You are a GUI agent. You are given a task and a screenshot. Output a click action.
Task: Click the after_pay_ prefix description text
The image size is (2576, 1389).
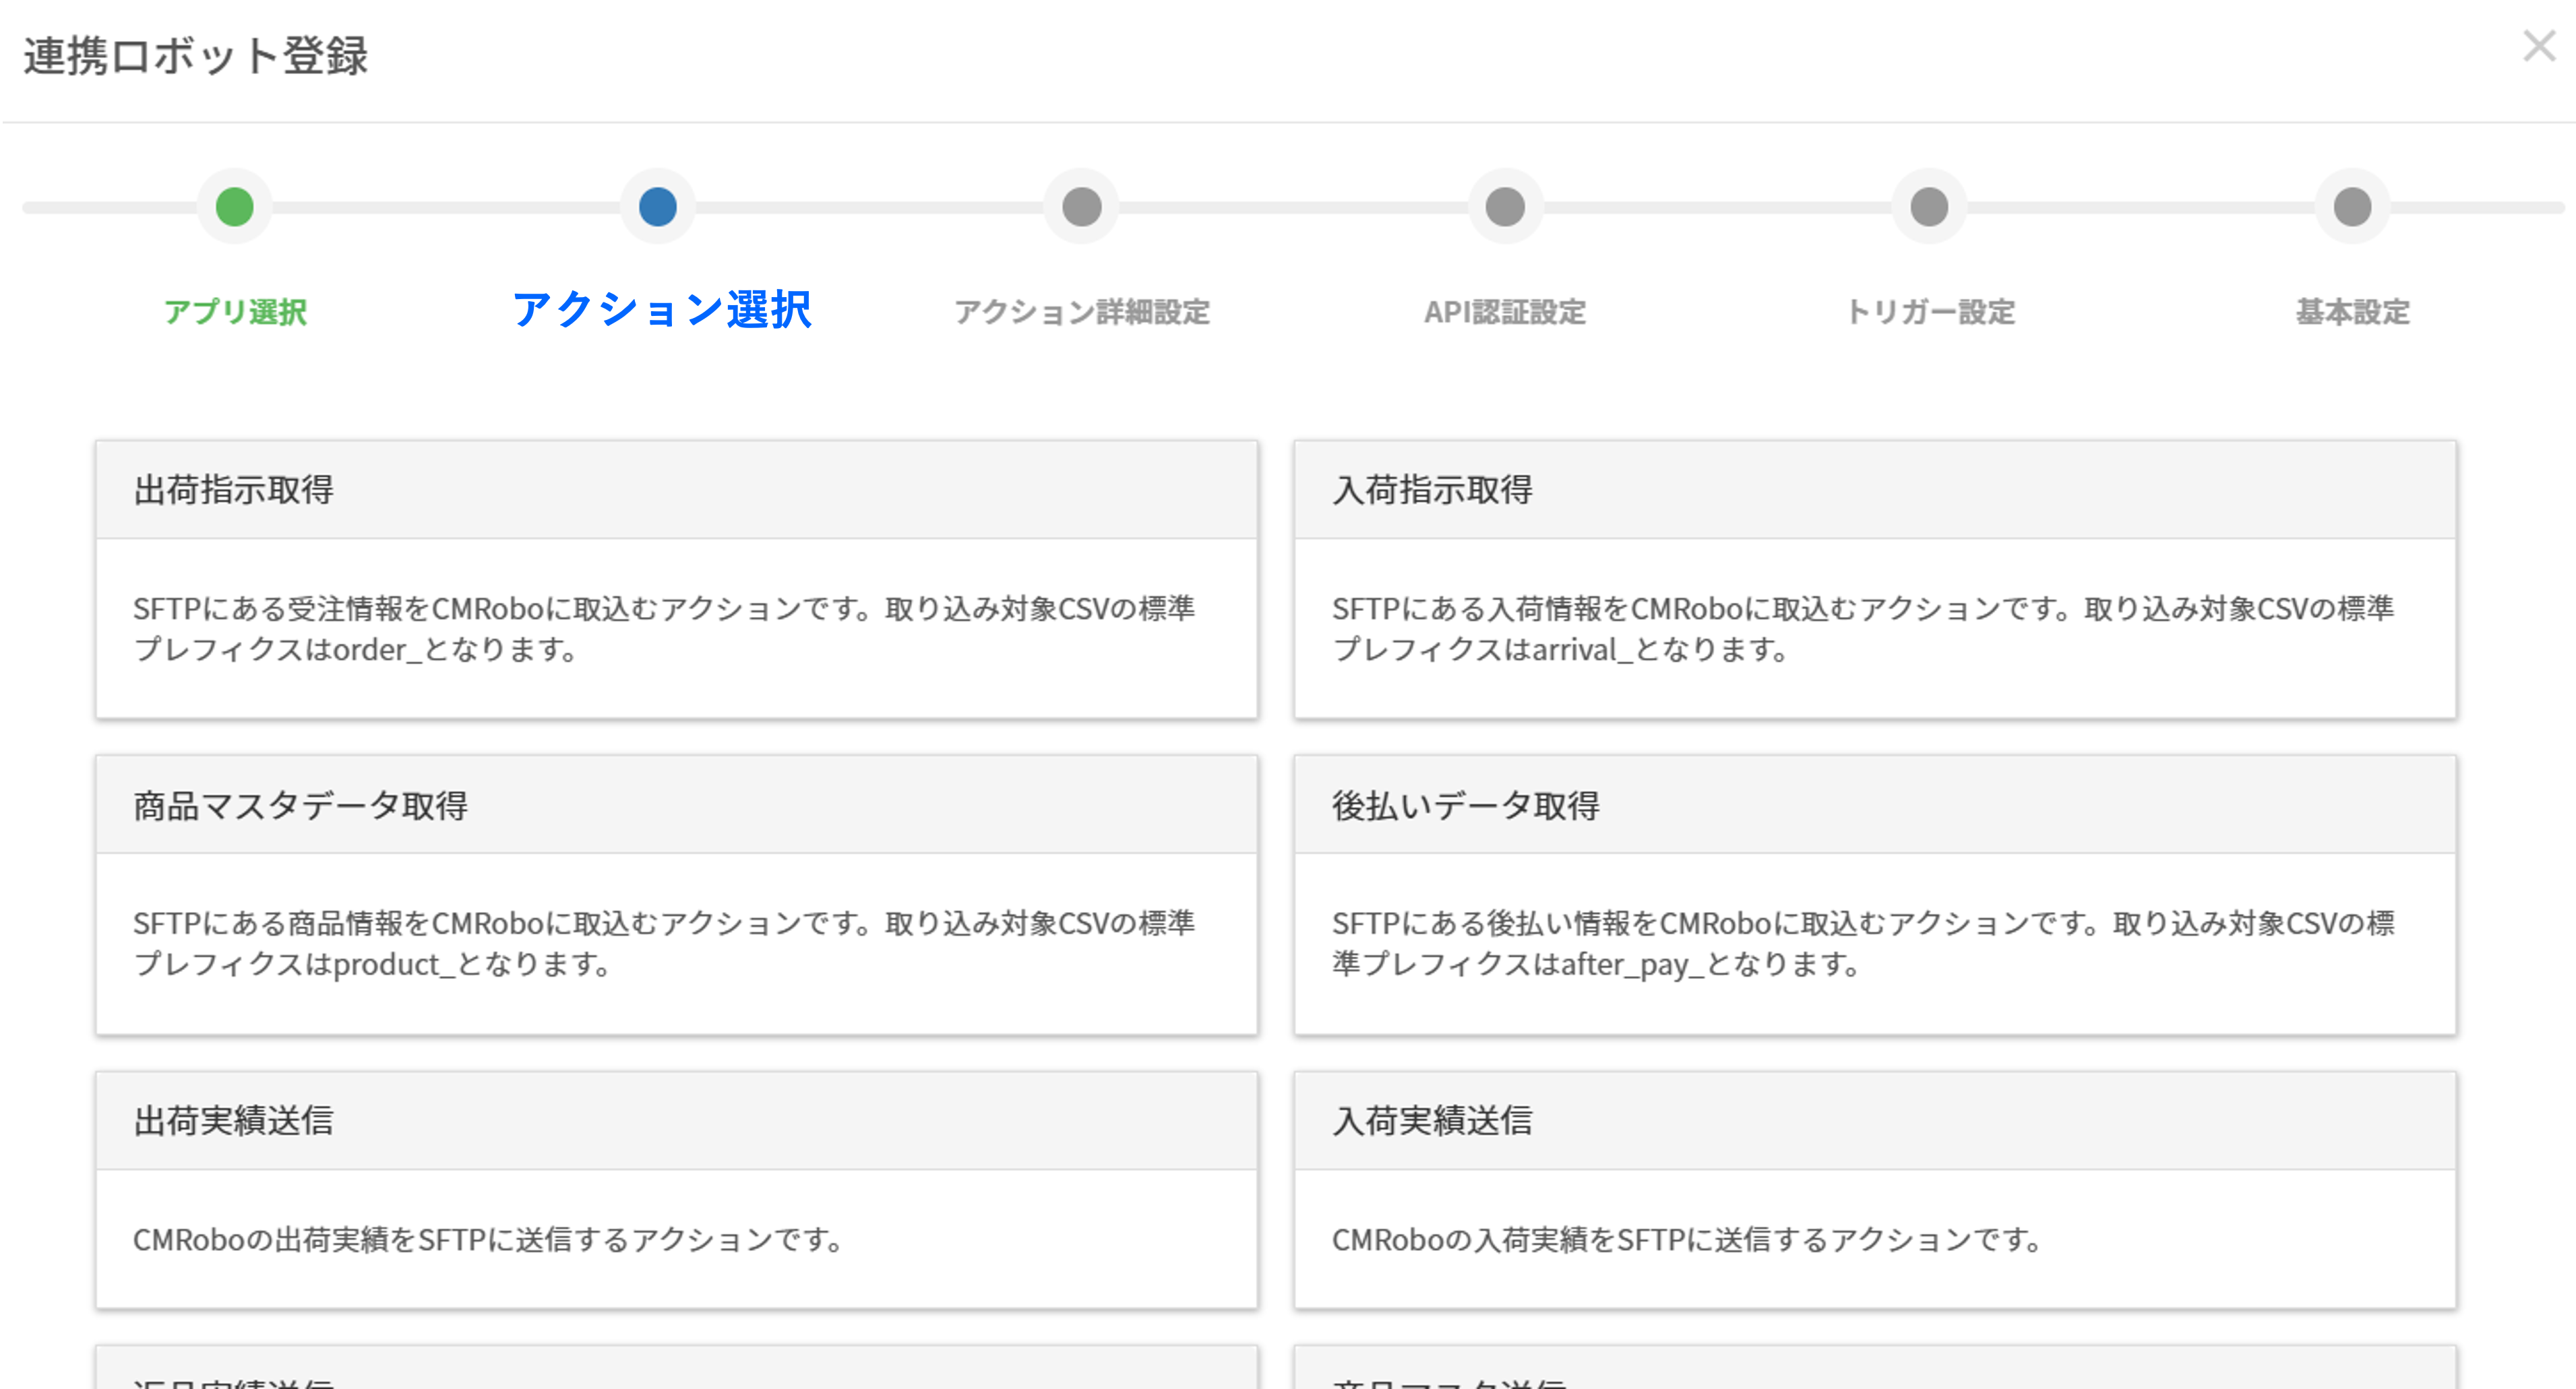tap(1863, 943)
